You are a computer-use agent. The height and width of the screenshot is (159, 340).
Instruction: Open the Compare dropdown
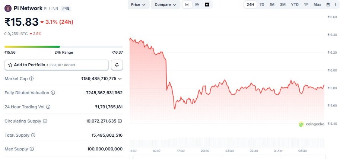(x=165, y=4)
